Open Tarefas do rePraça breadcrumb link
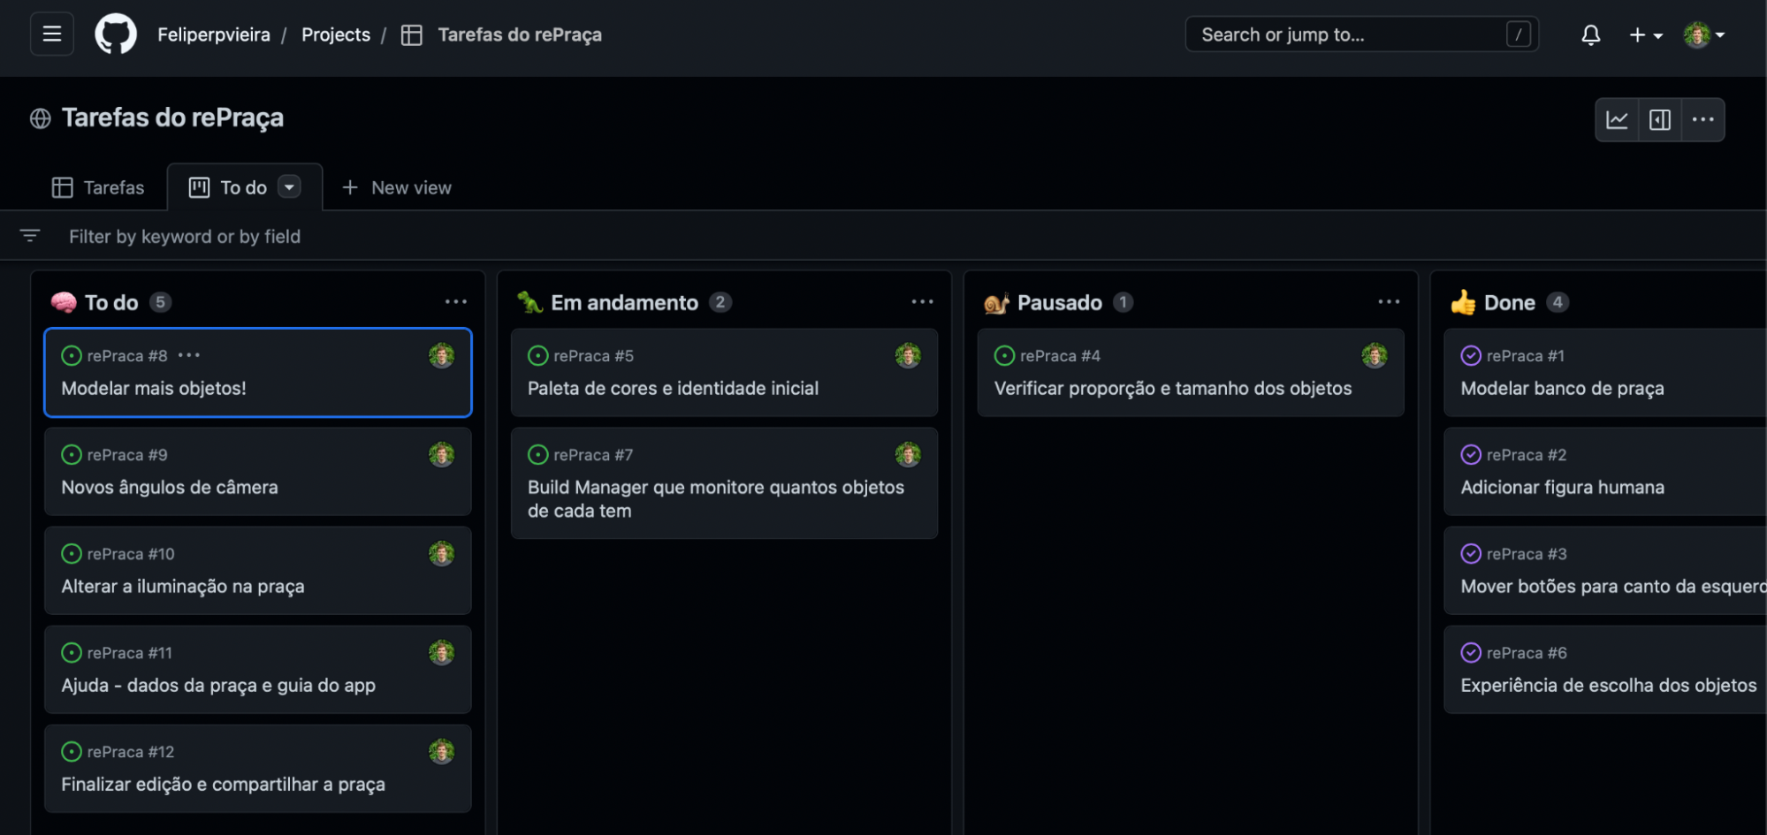 click(520, 34)
